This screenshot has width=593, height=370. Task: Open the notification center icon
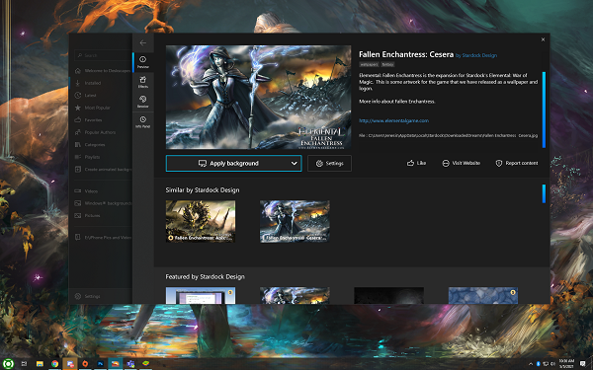tap(583, 364)
